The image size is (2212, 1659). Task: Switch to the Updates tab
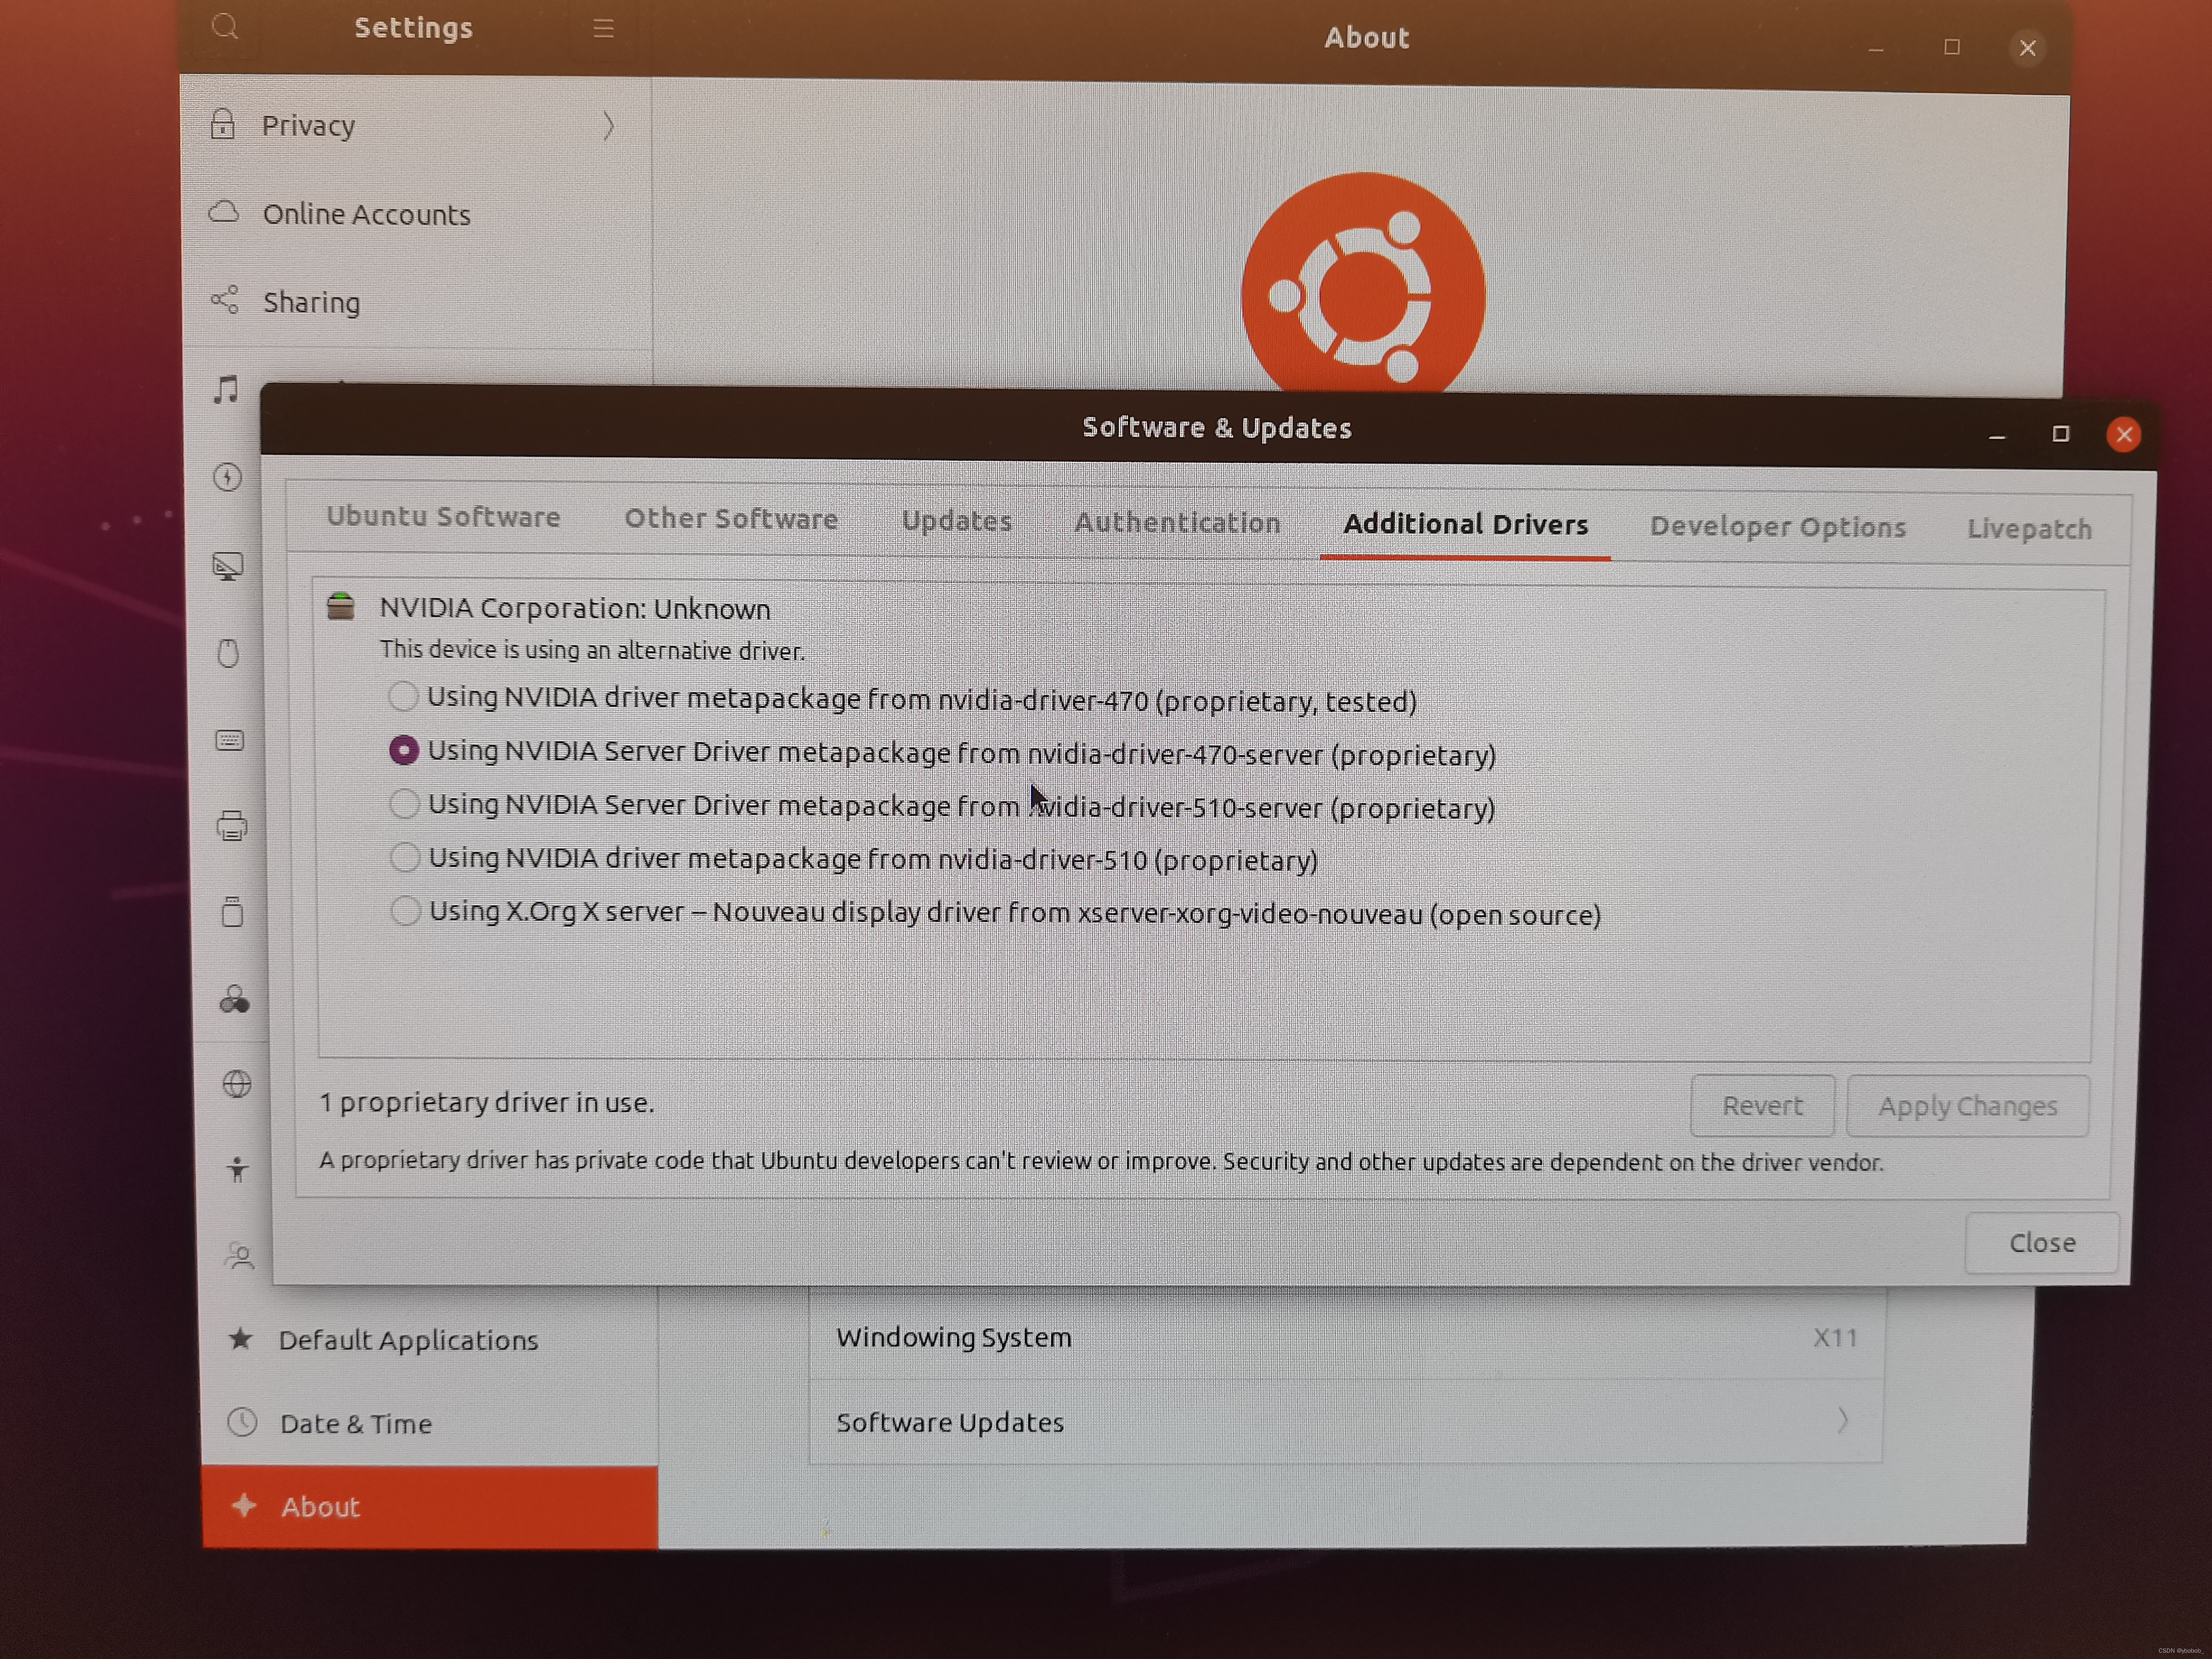[x=956, y=521]
